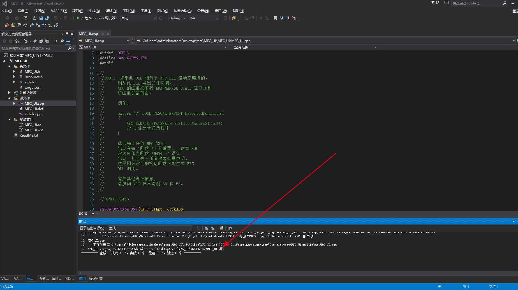
Task: Open the x64 platform dropdown
Action: click(x=203, y=18)
